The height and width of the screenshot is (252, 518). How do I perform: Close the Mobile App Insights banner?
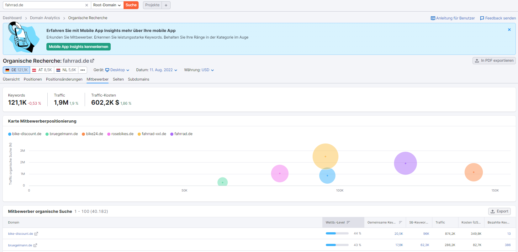[509, 30]
